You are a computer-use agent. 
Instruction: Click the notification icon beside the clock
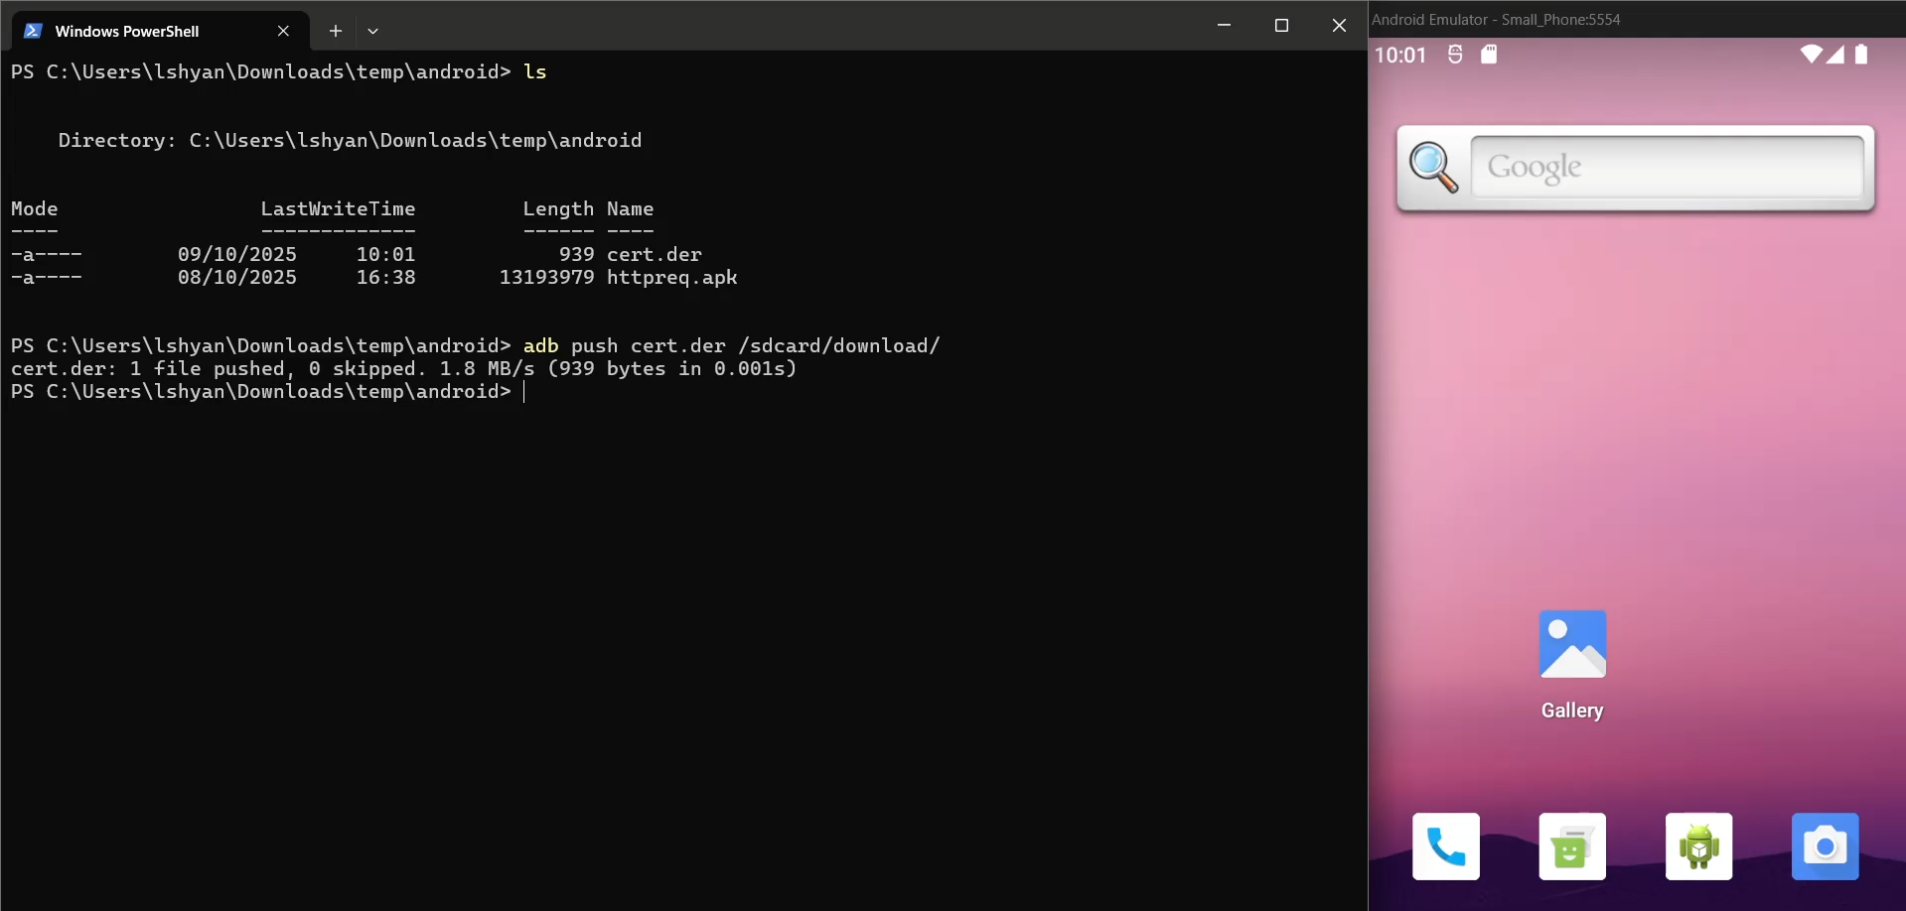pos(1455,55)
